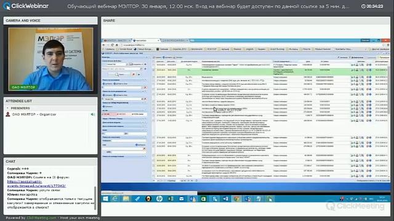Open the Mail app from taskbar
The width and height of the screenshot is (394, 221).
(182, 199)
